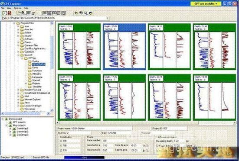Collapse the Map projects tree node
The width and height of the screenshot is (239, 161).
[x=7, y=125]
